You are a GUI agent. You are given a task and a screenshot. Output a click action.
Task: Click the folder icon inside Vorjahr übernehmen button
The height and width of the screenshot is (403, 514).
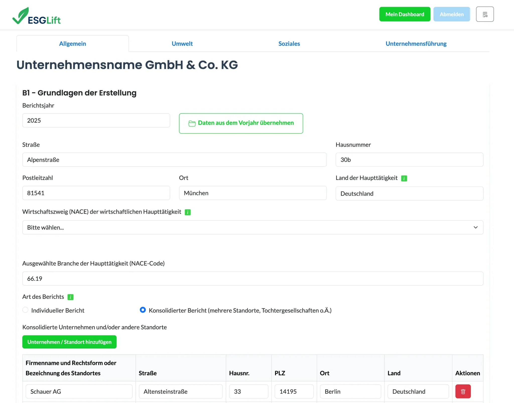pyautogui.click(x=192, y=123)
